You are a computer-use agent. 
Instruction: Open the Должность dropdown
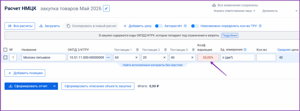click(x=280, y=11)
